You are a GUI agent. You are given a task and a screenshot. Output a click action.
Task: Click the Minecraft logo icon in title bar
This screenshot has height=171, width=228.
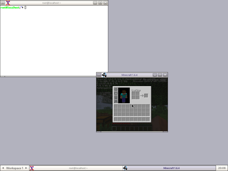pos(104,75)
